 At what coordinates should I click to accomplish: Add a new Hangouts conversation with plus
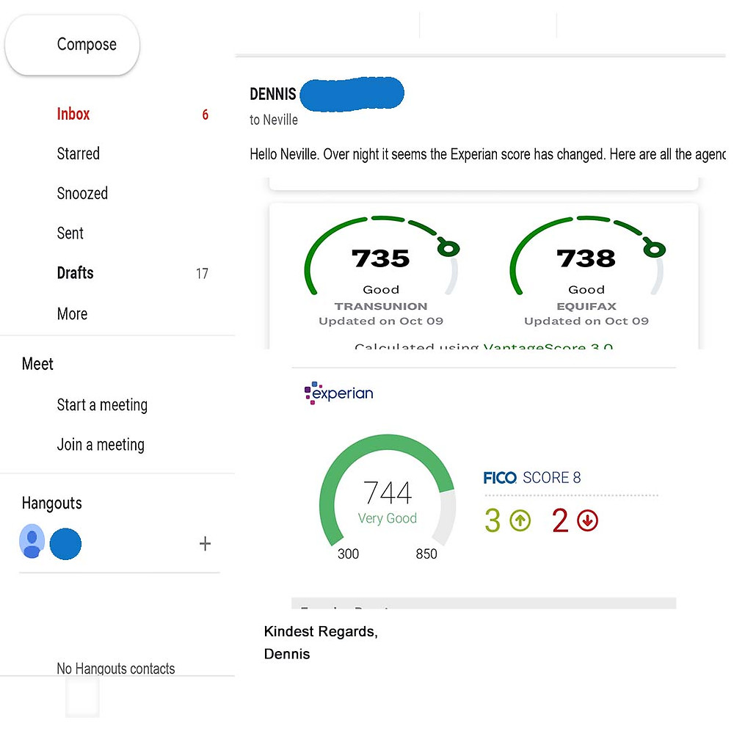tap(205, 543)
